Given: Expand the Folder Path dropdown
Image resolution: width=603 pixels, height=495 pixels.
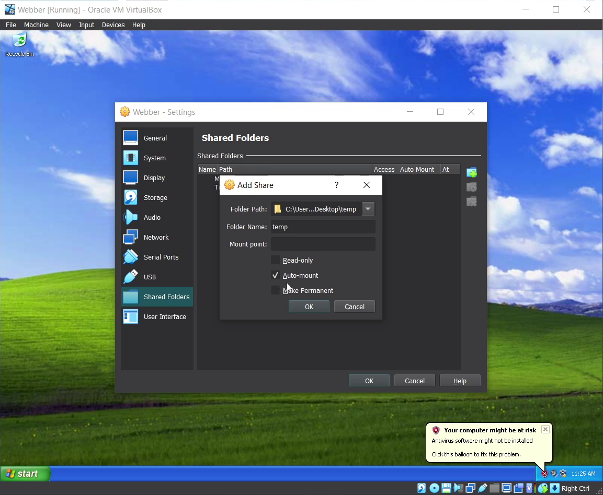Looking at the screenshot, I should [368, 209].
